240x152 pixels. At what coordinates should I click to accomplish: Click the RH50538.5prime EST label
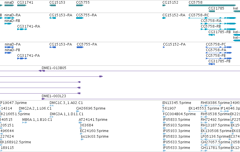point(215,114)
